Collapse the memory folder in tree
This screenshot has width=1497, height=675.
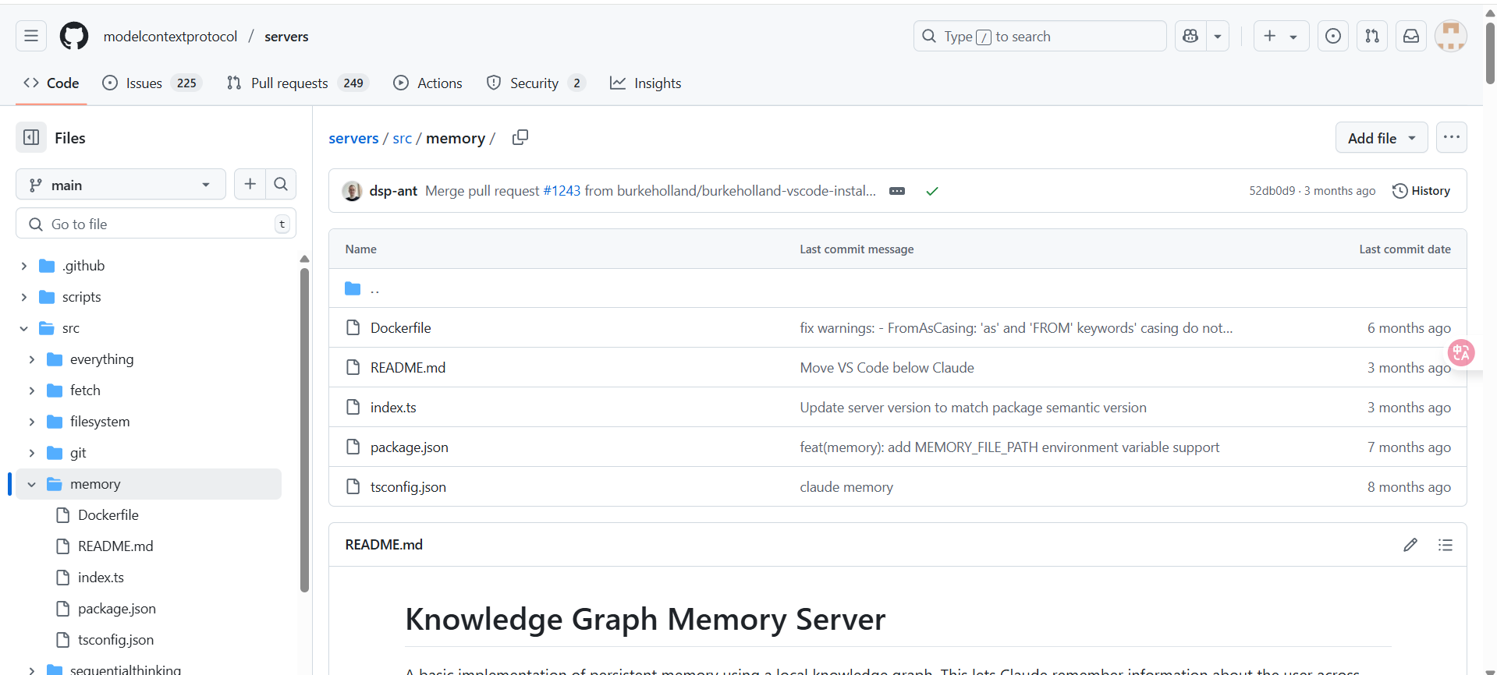point(32,484)
